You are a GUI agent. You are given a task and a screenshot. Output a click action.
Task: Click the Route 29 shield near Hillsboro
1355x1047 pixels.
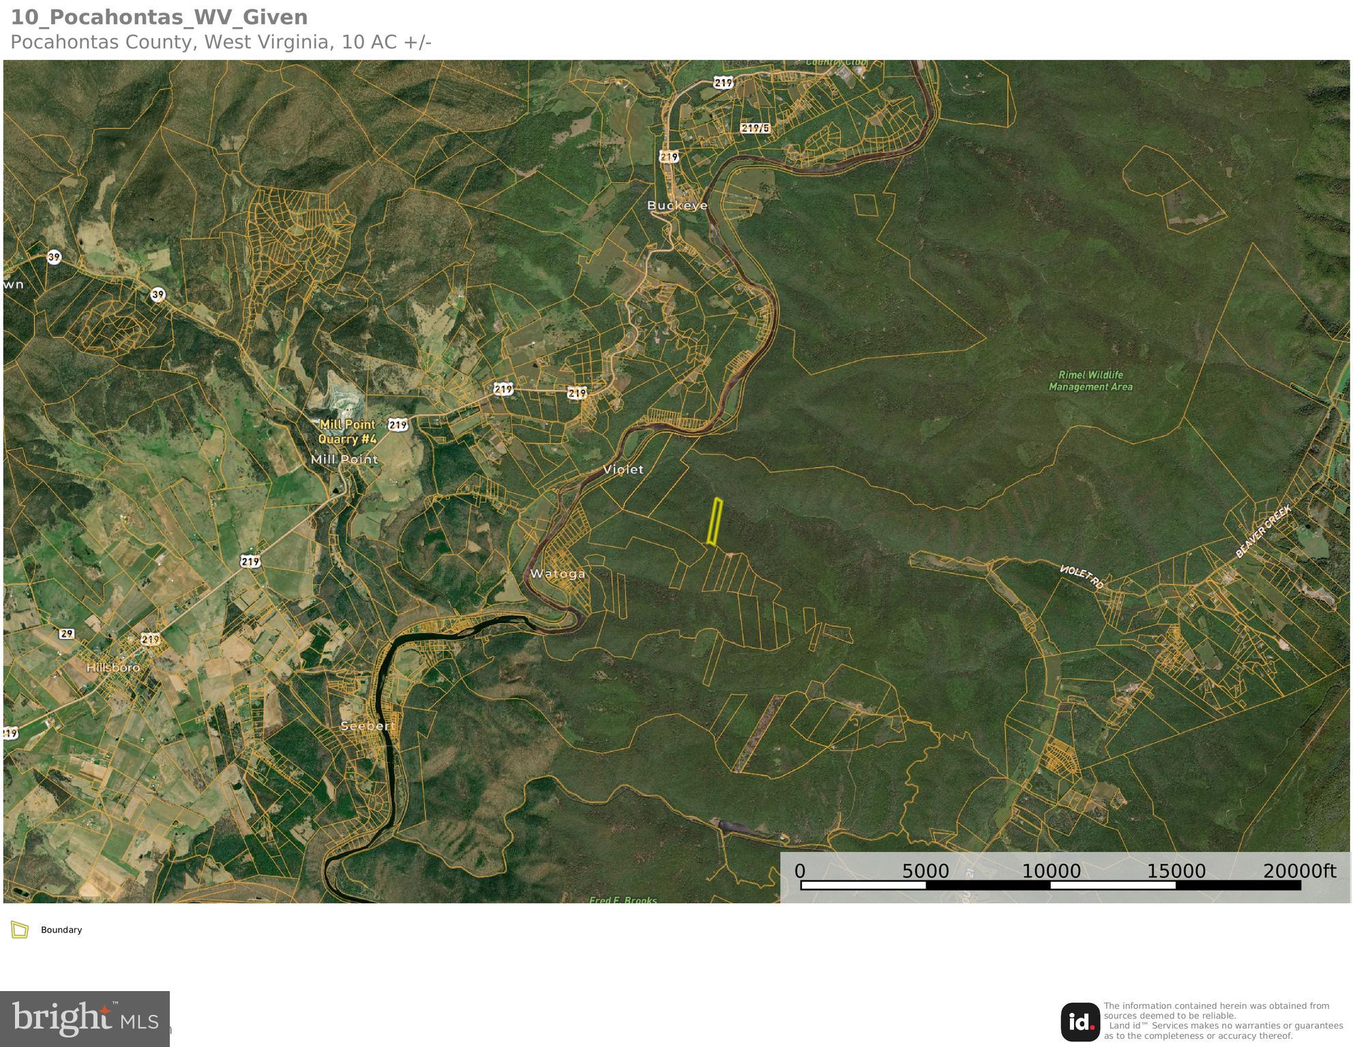tap(66, 634)
